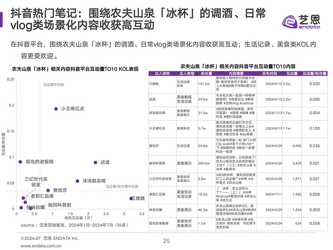
Task: Select 脑洞科普君 name in the table
Action: [x=157, y=163]
